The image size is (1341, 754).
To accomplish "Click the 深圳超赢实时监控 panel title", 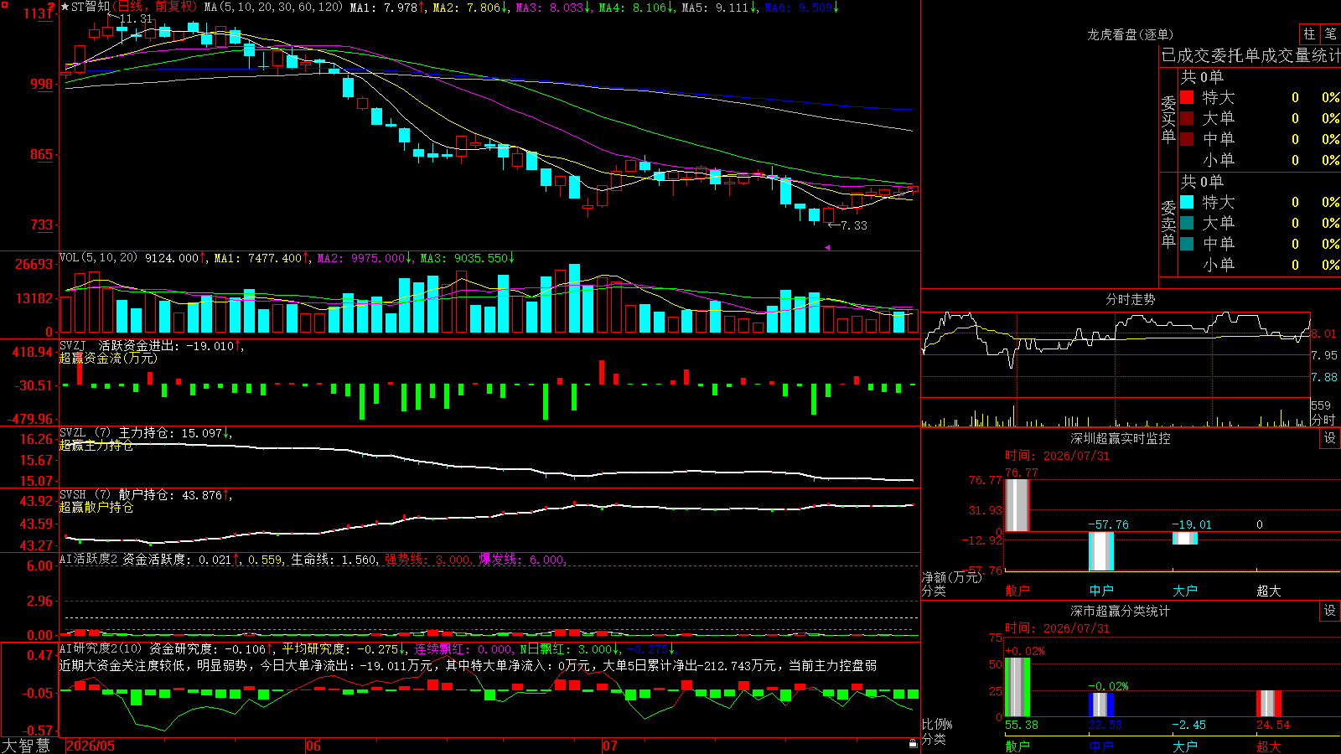I will pos(1121,438).
